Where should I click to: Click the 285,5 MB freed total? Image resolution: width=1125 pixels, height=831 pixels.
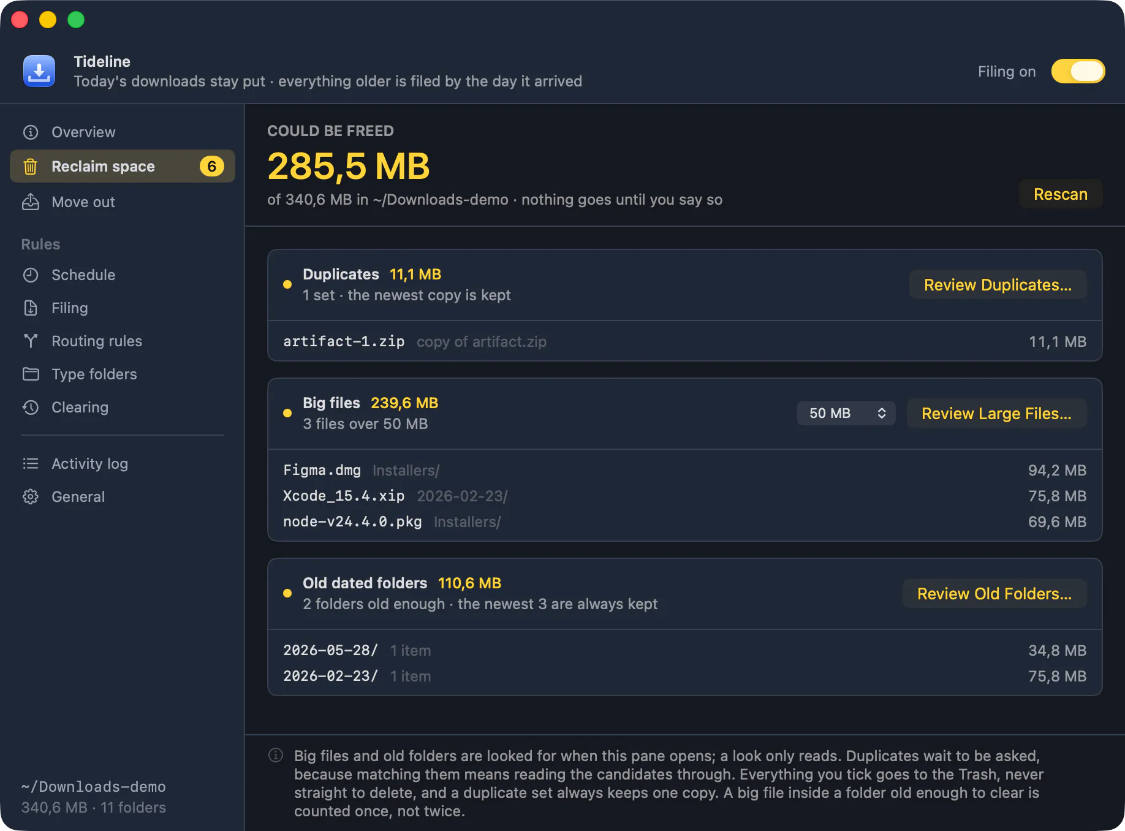pyautogui.click(x=349, y=166)
